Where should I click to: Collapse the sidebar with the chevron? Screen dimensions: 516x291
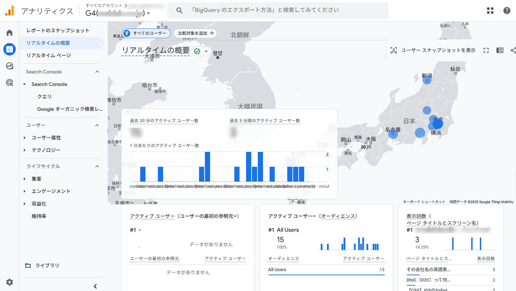click(x=95, y=286)
